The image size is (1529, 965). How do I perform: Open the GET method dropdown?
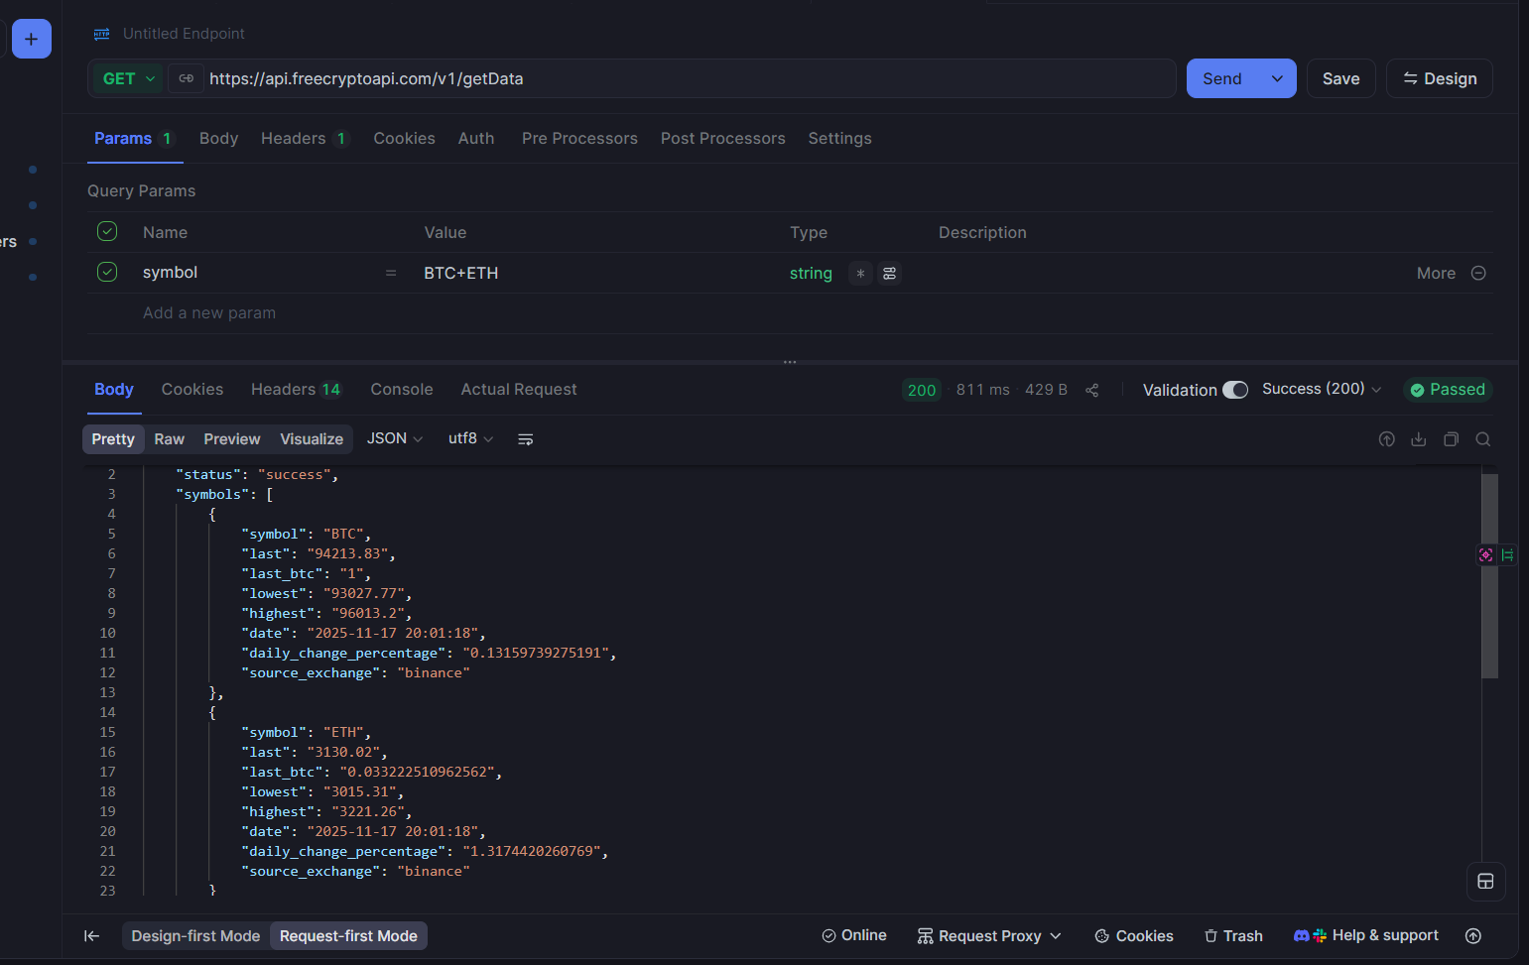click(x=126, y=78)
